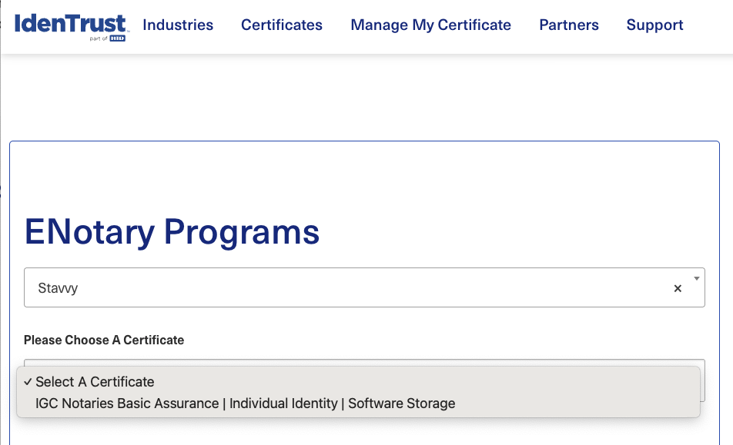Open the Industries menu

pos(178,25)
